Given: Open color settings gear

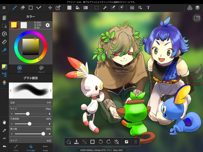Looking at the screenshot, I should pyautogui.click(x=48, y=25).
